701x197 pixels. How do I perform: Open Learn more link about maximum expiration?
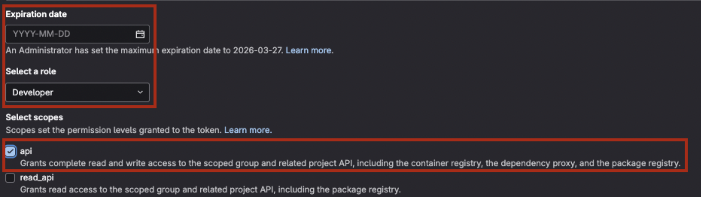point(308,51)
